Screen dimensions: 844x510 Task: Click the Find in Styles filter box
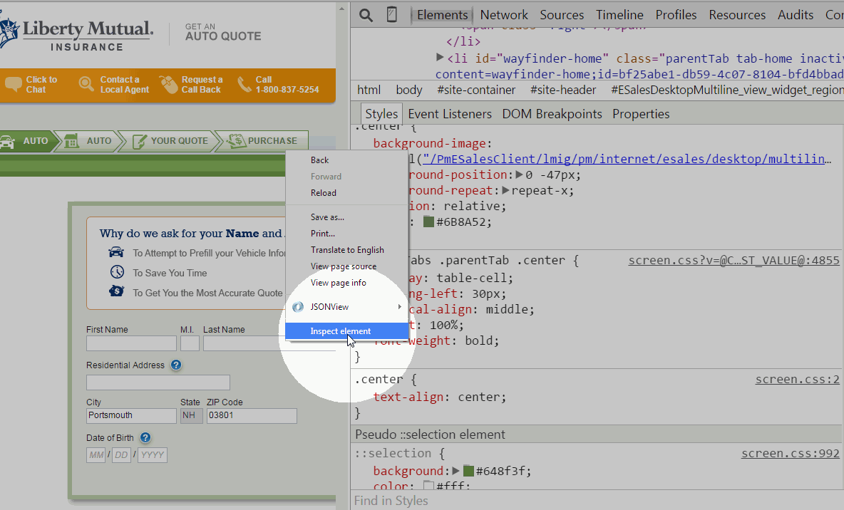(597, 500)
